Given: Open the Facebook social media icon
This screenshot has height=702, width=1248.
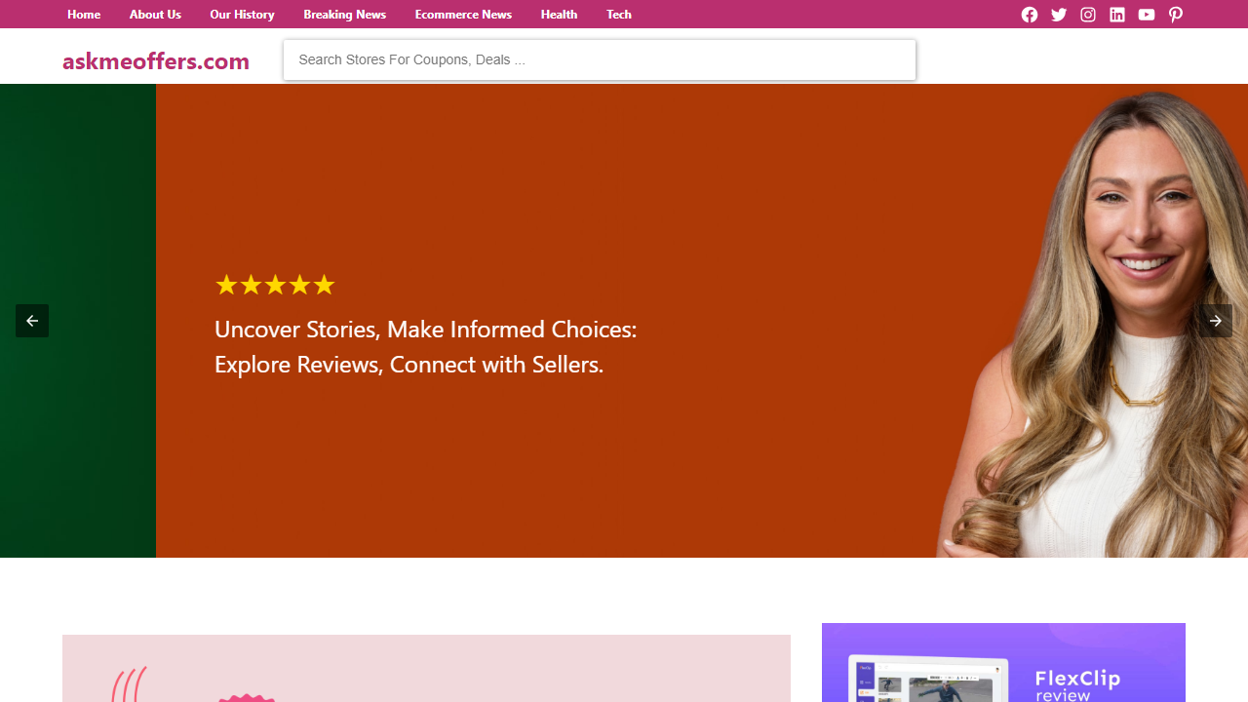Looking at the screenshot, I should pos(1030,15).
